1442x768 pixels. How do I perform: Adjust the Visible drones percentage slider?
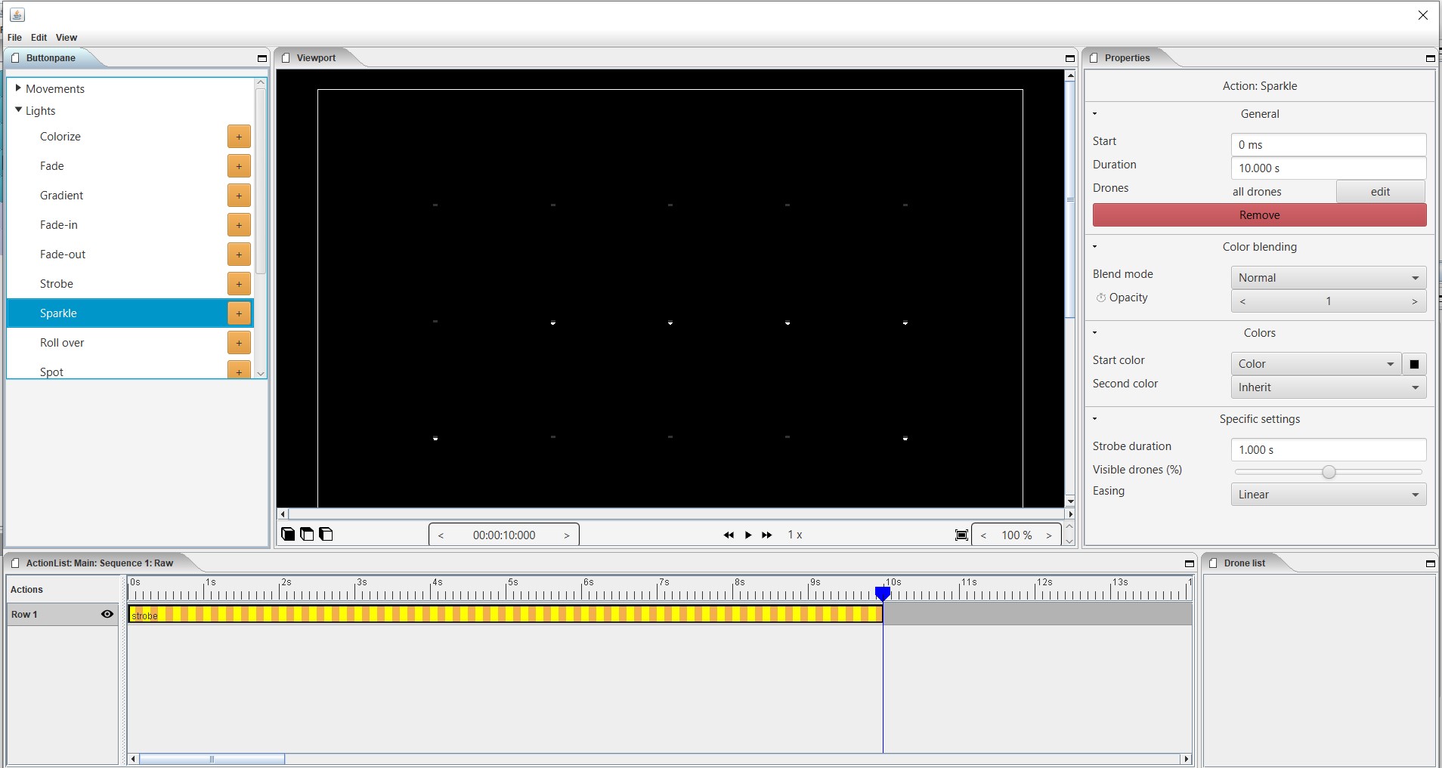(1329, 472)
